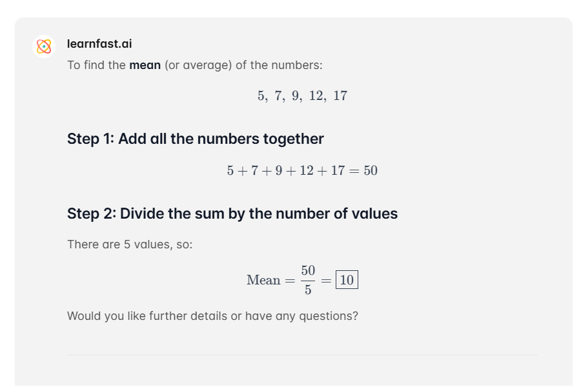Click the "Would you like further details" question
The height and width of the screenshot is (387, 581).
212,316
